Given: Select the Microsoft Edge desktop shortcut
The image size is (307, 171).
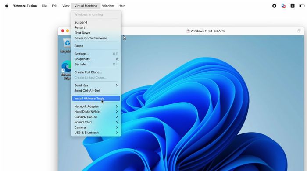Looking at the screenshot, I should (66, 70).
